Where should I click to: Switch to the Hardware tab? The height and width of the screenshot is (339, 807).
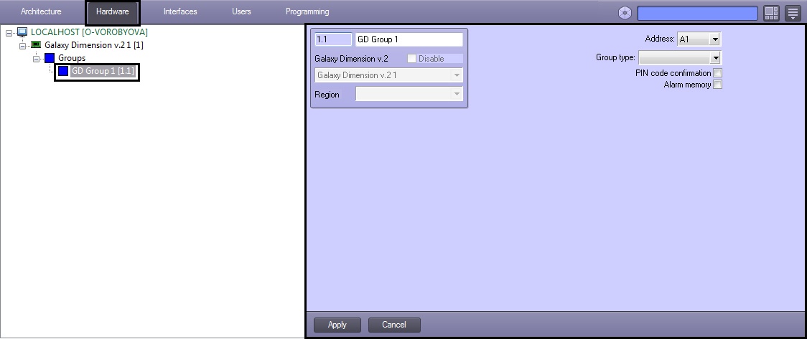[x=112, y=11]
